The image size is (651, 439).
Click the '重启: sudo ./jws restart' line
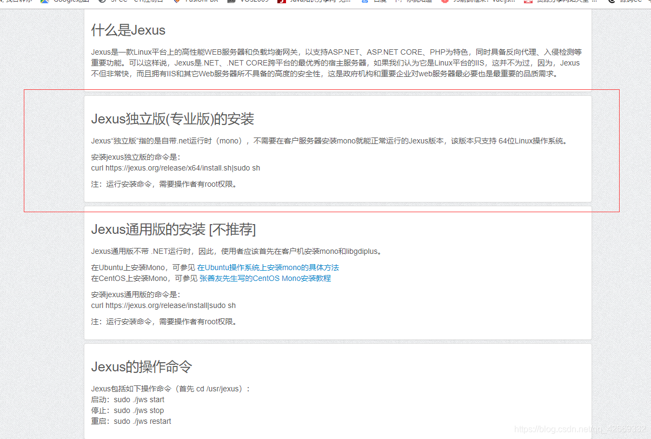tap(131, 421)
